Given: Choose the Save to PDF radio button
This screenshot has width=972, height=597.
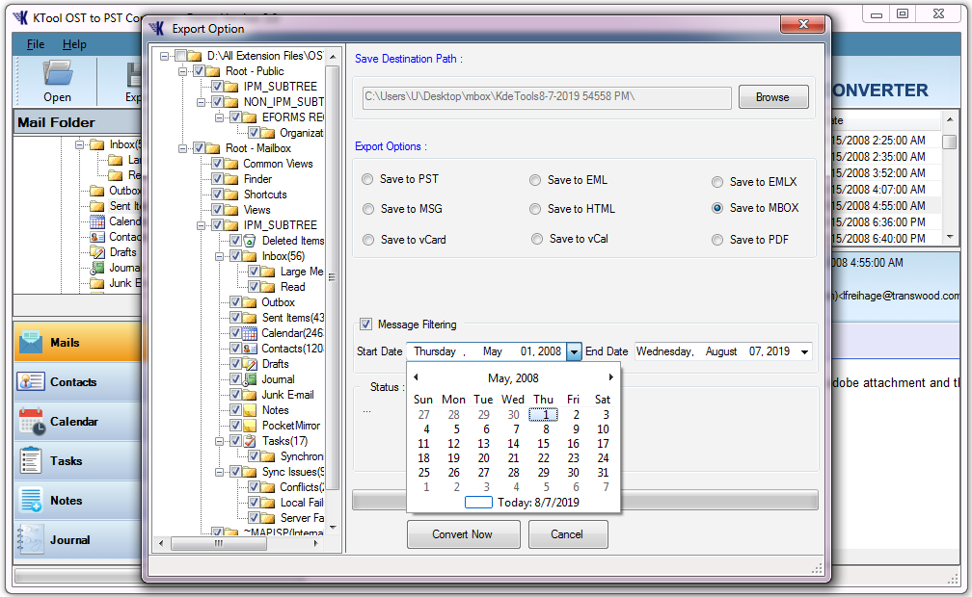Looking at the screenshot, I should point(717,240).
